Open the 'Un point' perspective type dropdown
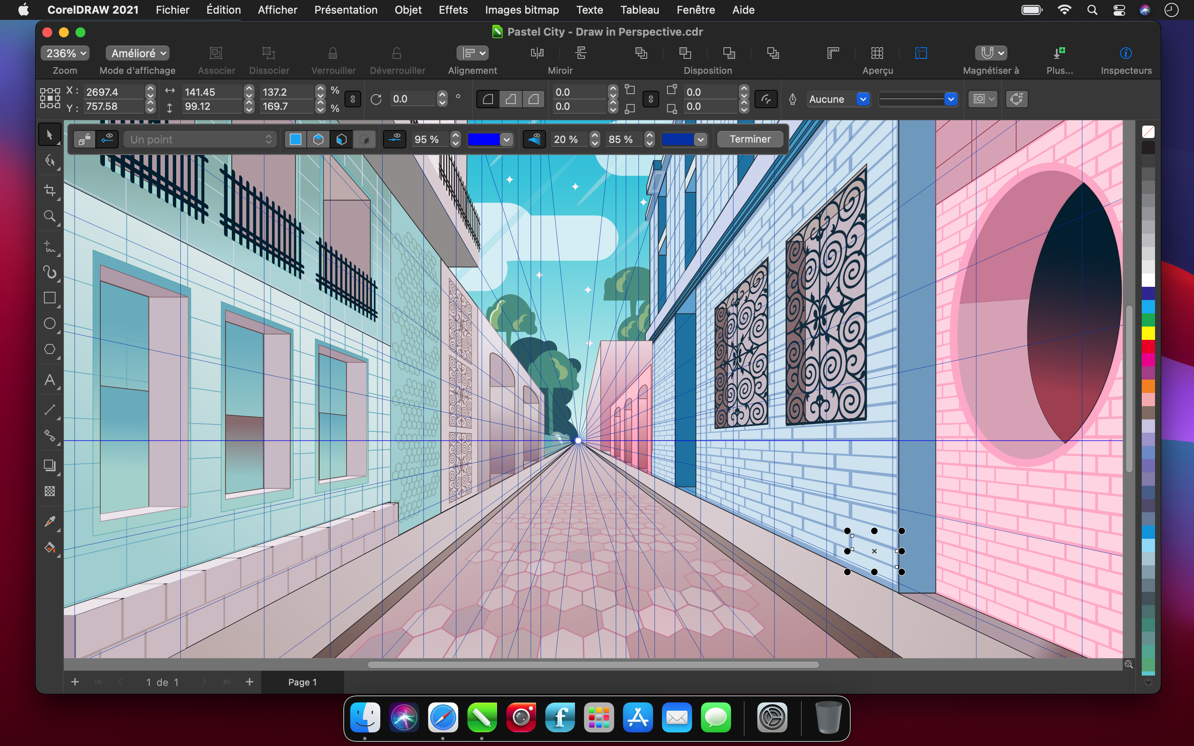The width and height of the screenshot is (1194, 746). pyautogui.click(x=200, y=139)
